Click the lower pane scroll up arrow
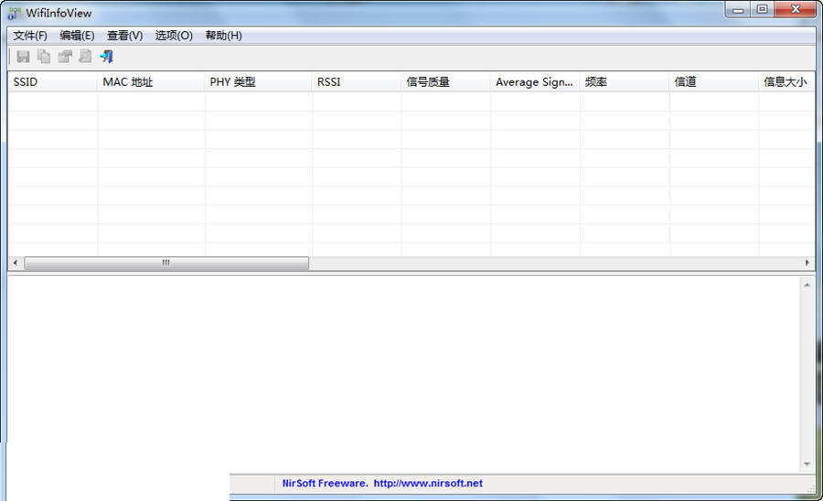The image size is (823, 501). point(807,285)
